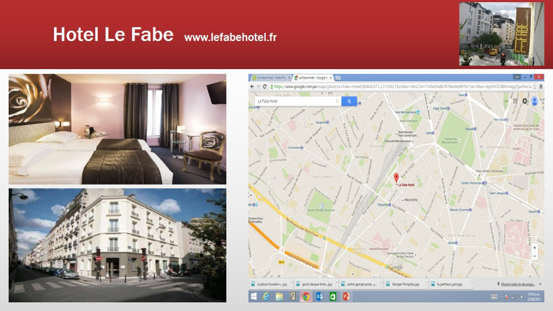
Task: Click the taskbar clock showing 01:03 a.m.
Action: coord(534,297)
